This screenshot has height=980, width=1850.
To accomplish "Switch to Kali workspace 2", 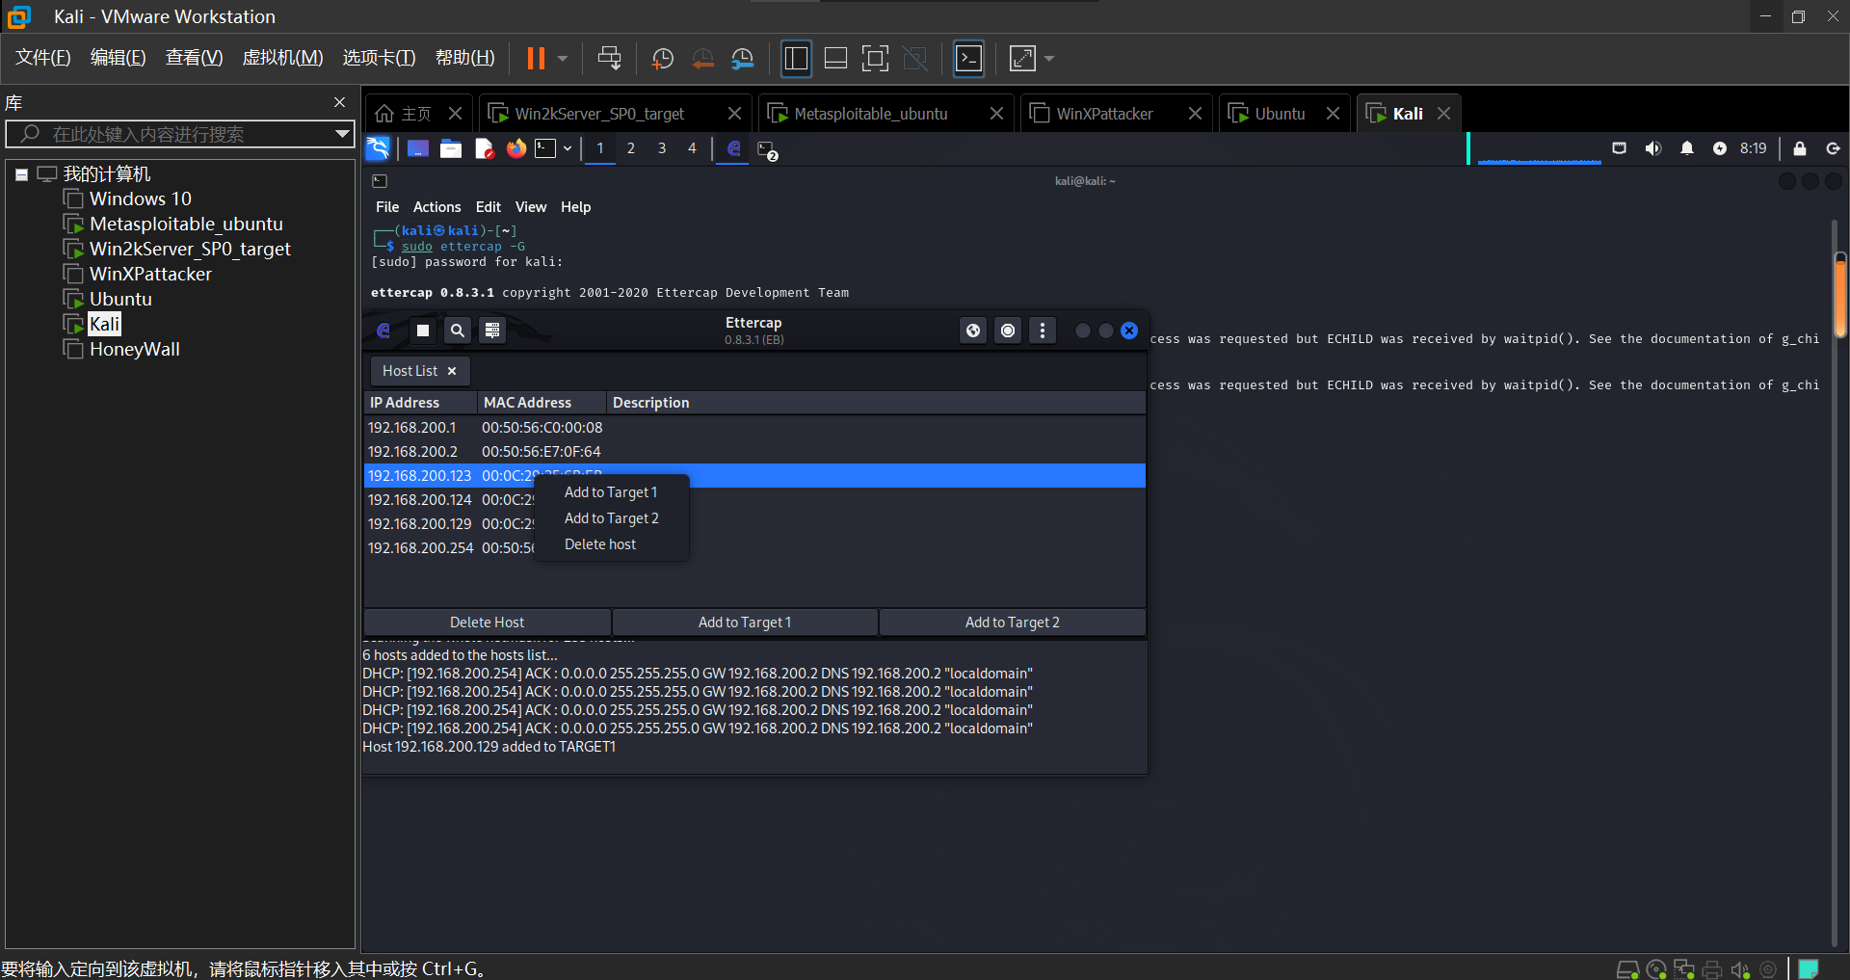I will coord(631,148).
